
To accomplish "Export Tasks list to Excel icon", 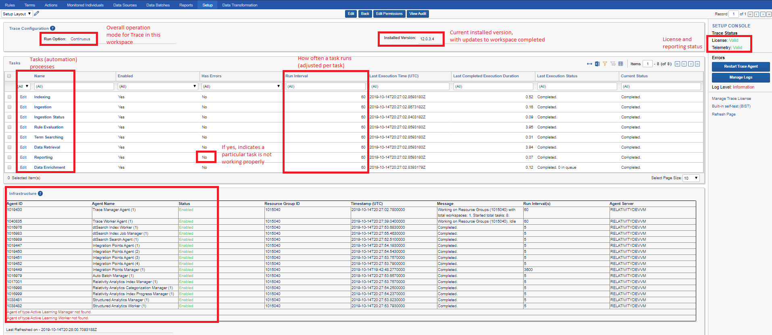I will (x=597, y=64).
